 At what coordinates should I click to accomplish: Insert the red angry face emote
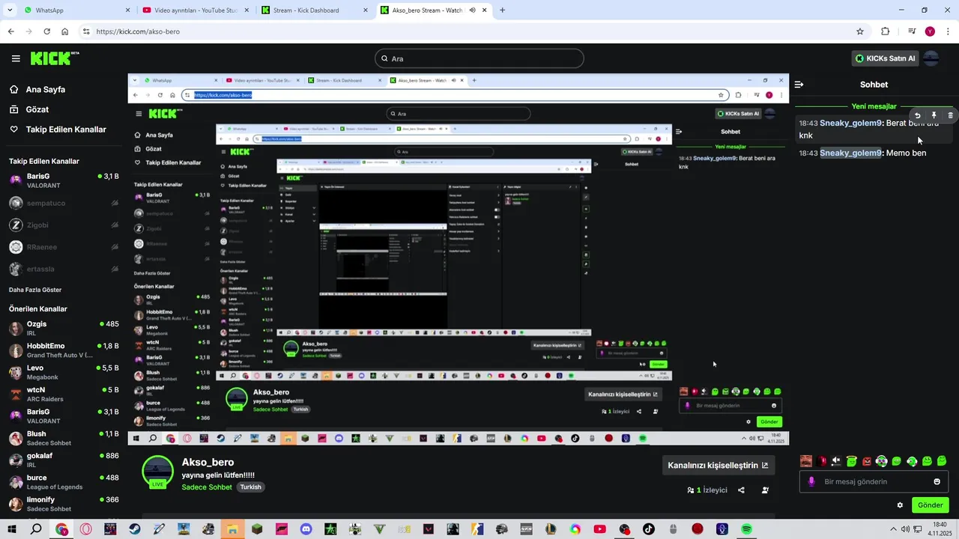(867, 461)
